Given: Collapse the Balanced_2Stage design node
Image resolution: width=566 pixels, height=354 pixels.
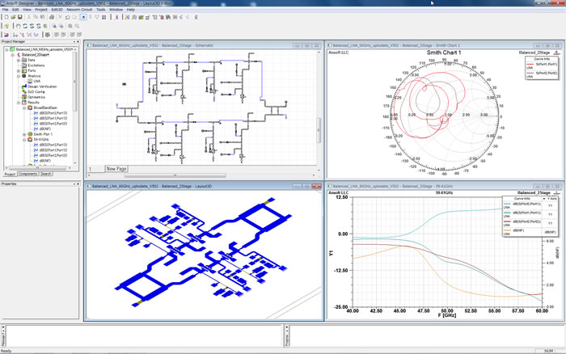Looking at the screenshot, I should pos(12,55).
